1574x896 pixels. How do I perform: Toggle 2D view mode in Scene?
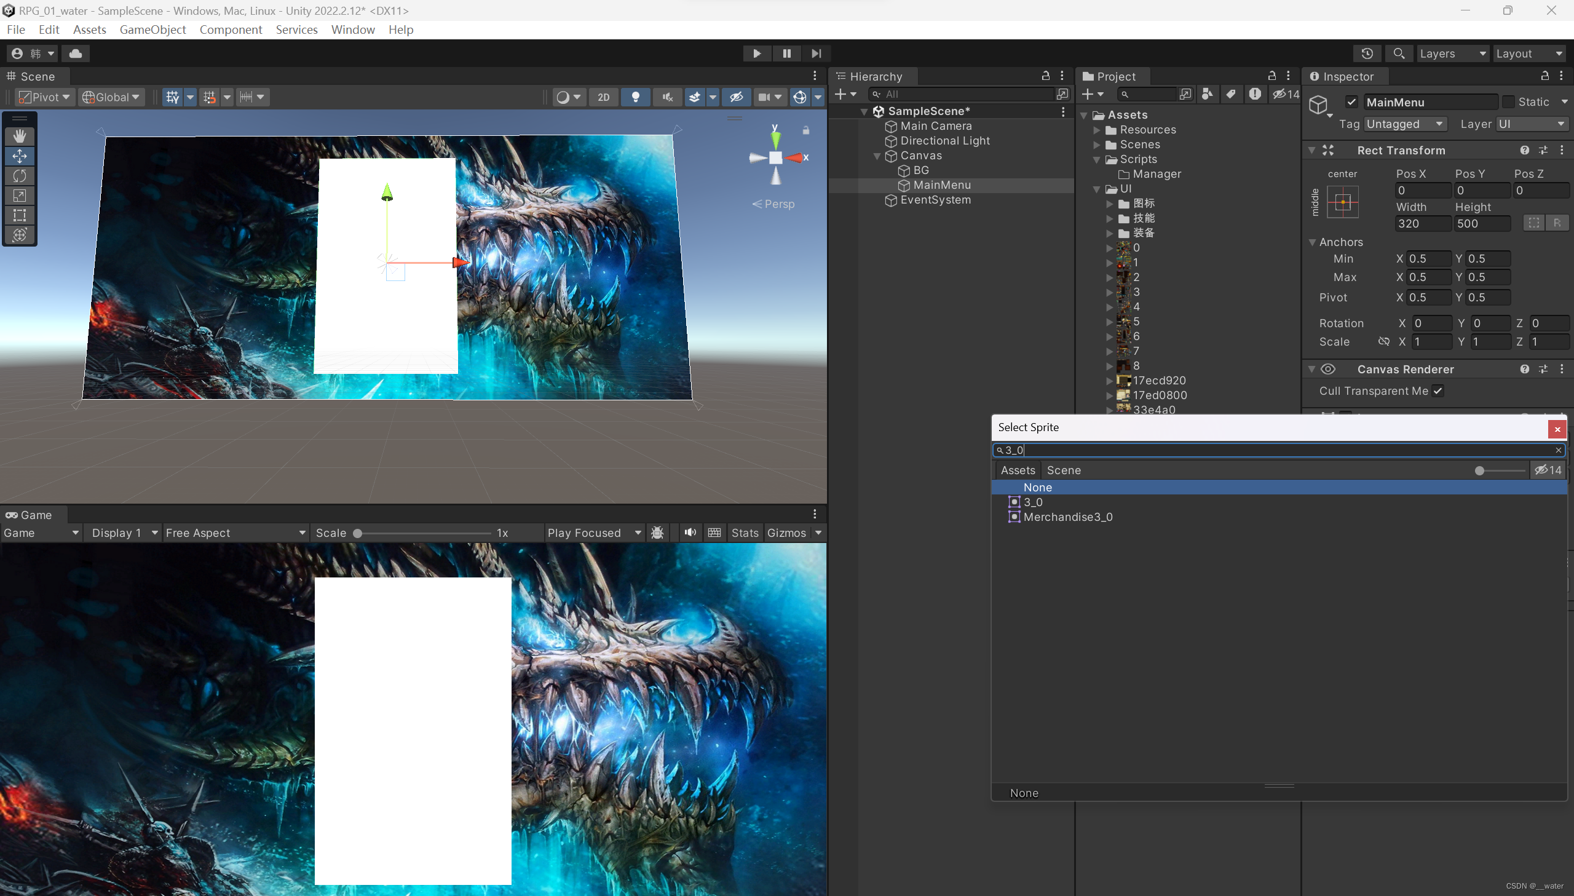pyautogui.click(x=603, y=97)
